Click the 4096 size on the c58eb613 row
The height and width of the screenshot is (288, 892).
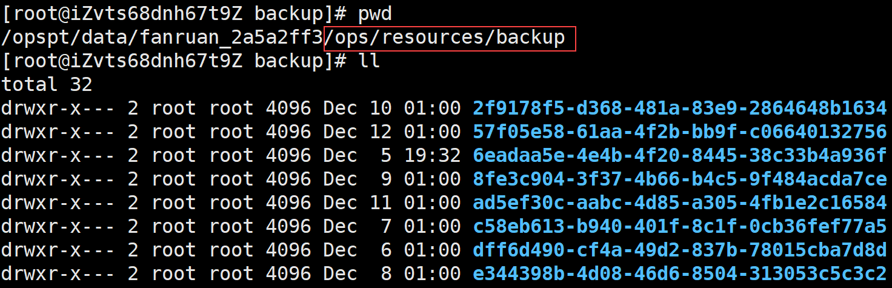[288, 227]
